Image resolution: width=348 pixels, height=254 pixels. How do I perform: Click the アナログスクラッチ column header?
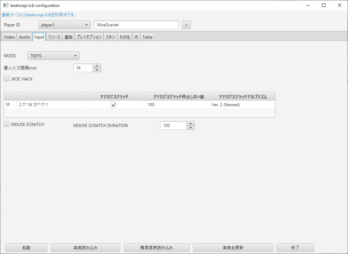coord(114,96)
